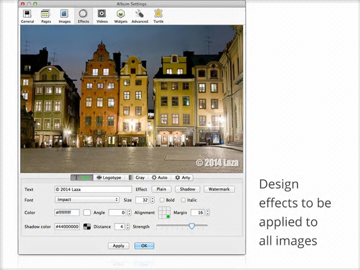
Task: Open the General settings icon
Action: coord(27,14)
